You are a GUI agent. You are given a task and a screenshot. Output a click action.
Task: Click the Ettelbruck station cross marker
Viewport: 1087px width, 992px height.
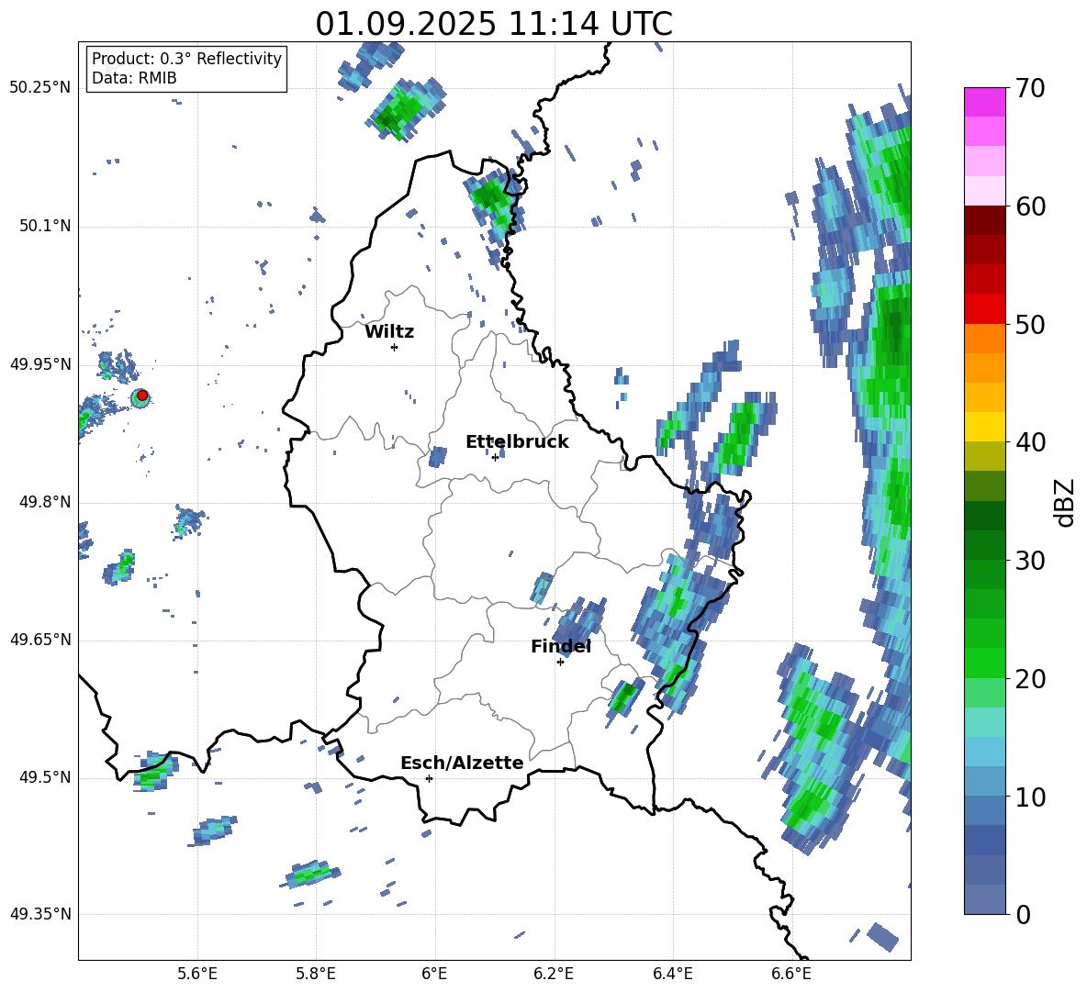(x=495, y=457)
